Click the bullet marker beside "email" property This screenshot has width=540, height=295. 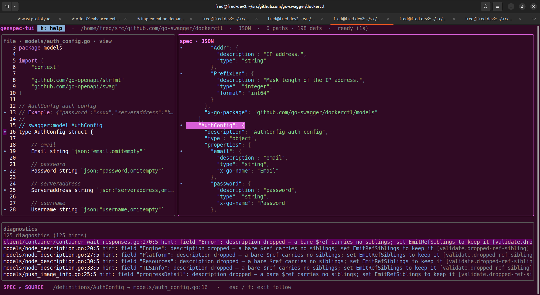181,151
